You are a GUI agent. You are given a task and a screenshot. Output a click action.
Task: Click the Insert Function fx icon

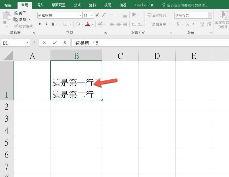(x=65, y=43)
